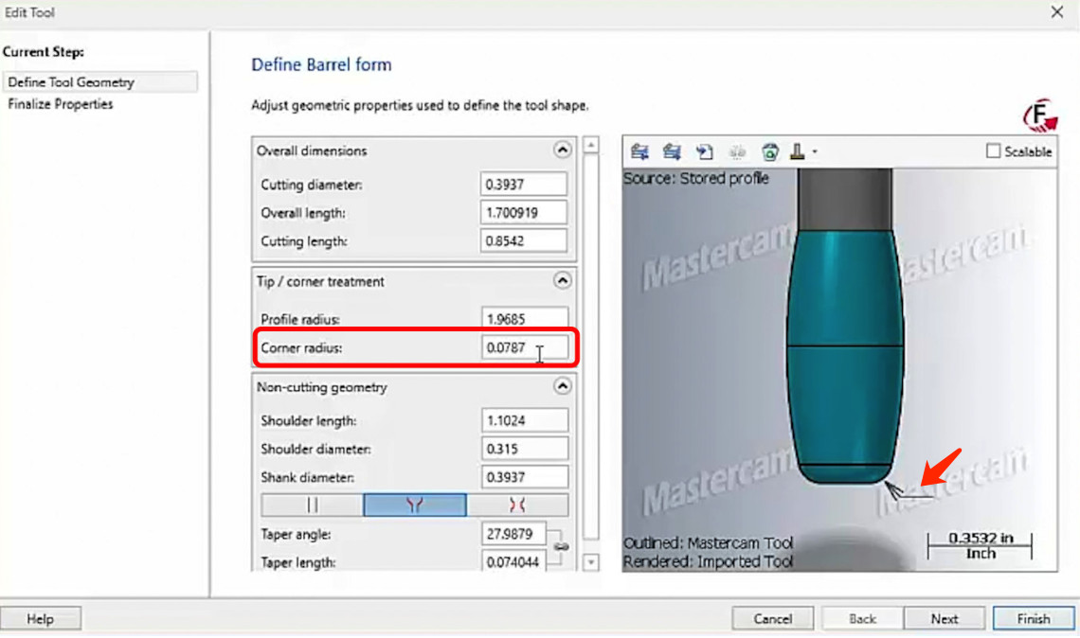Click the Finish button
Image resolution: width=1080 pixels, height=638 pixels.
(x=1034, y=619)
